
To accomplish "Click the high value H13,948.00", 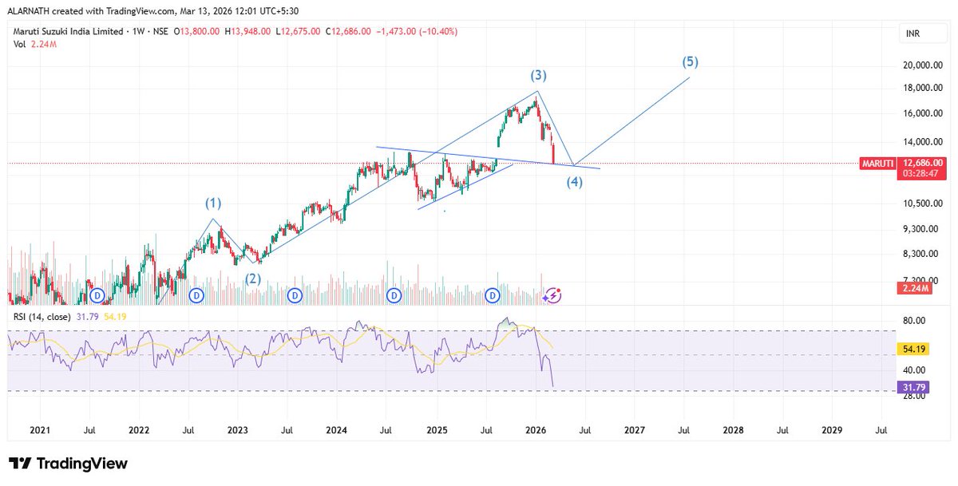I will [x=249, y=31].
